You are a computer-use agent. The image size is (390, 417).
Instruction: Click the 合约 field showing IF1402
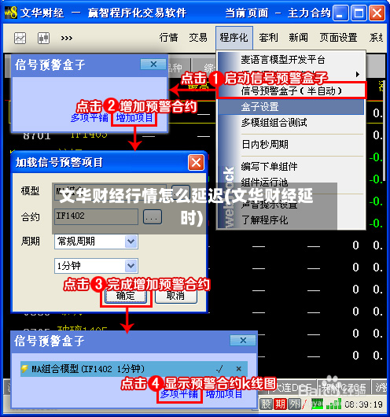[96, 216]
